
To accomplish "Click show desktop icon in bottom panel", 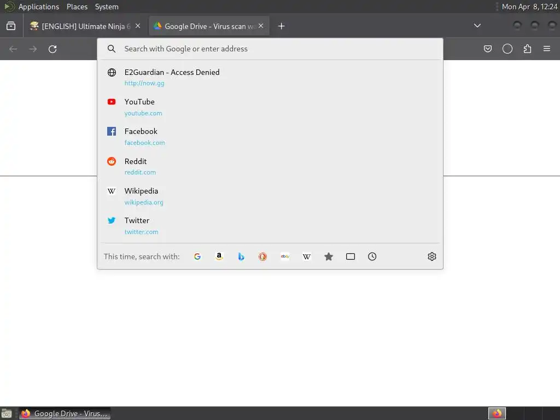I will 7,413.
